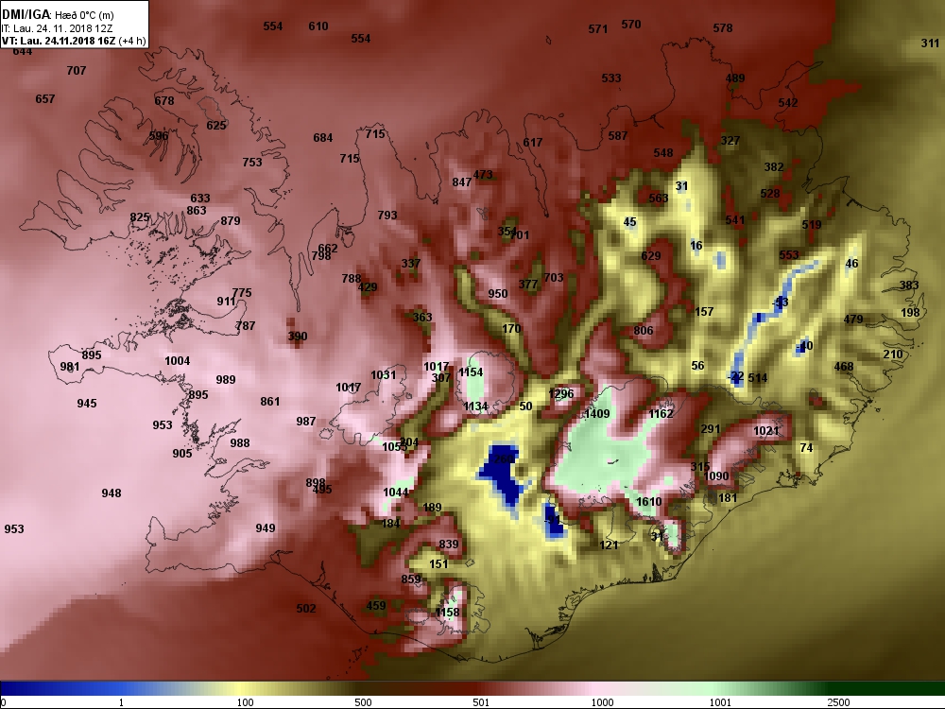Viewport: 945px width, 709px height.
Task: Click the map value "198"
Action: click(x=910, y=312)
